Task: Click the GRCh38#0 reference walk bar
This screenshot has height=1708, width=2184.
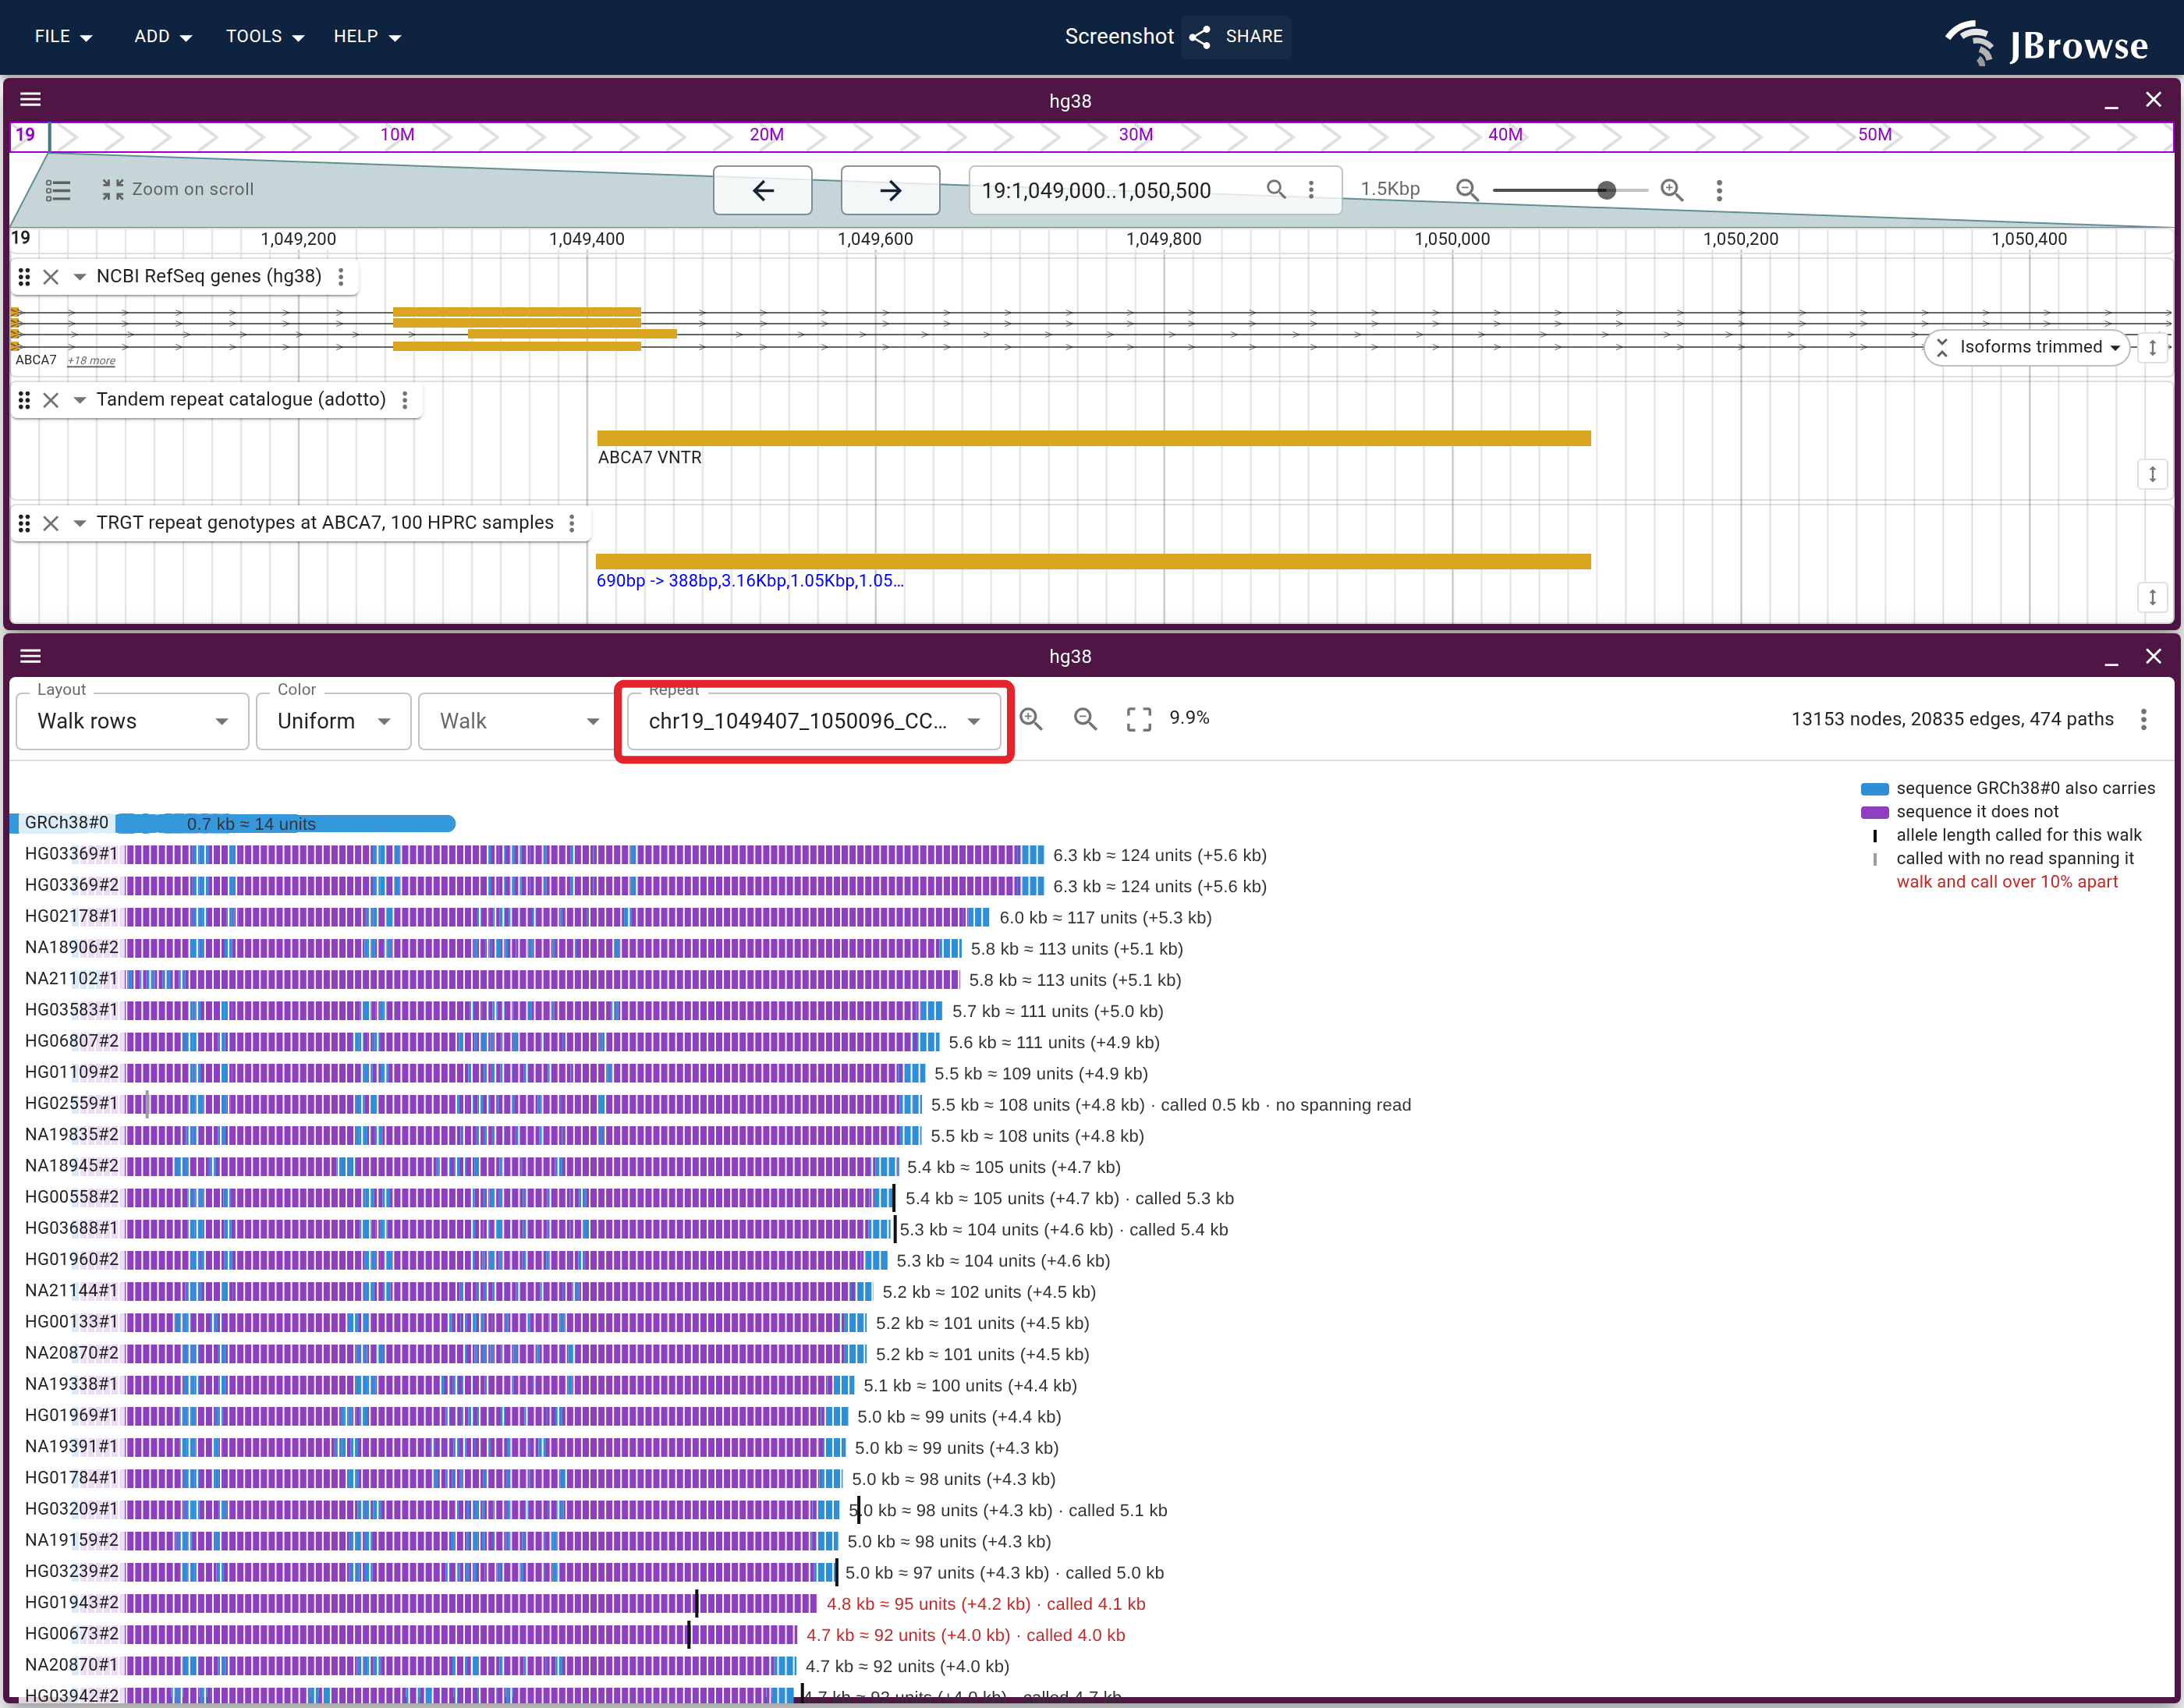Action: click(286, 824)
